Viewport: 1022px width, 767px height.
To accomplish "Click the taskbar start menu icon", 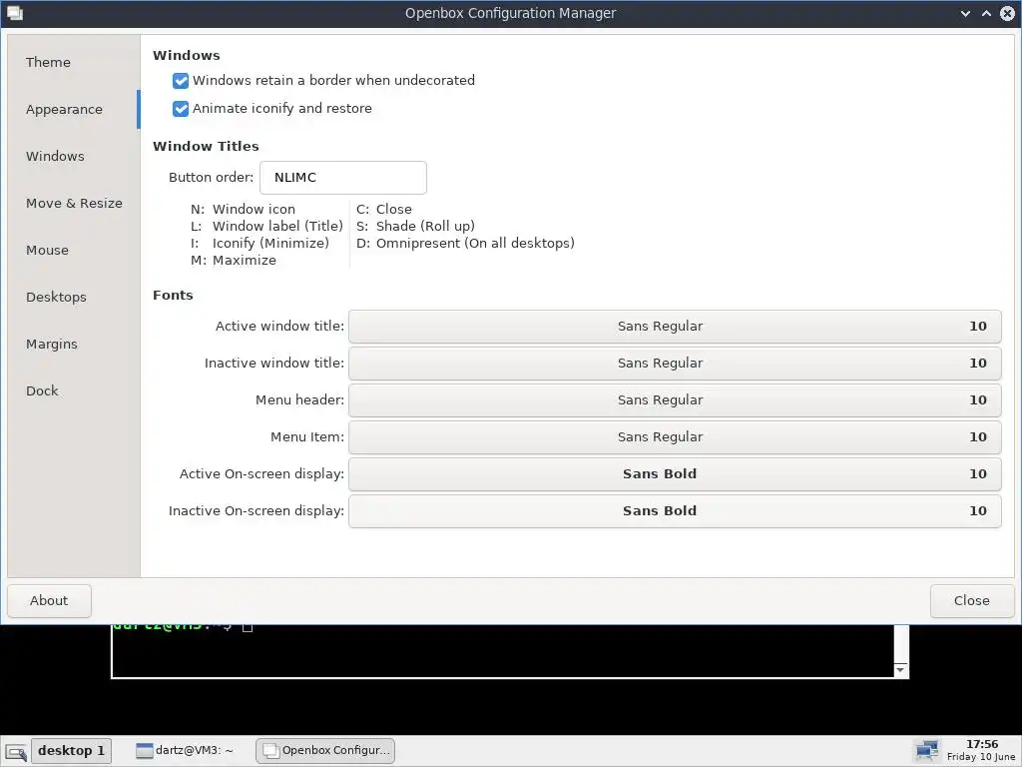I will pos(16,751).
